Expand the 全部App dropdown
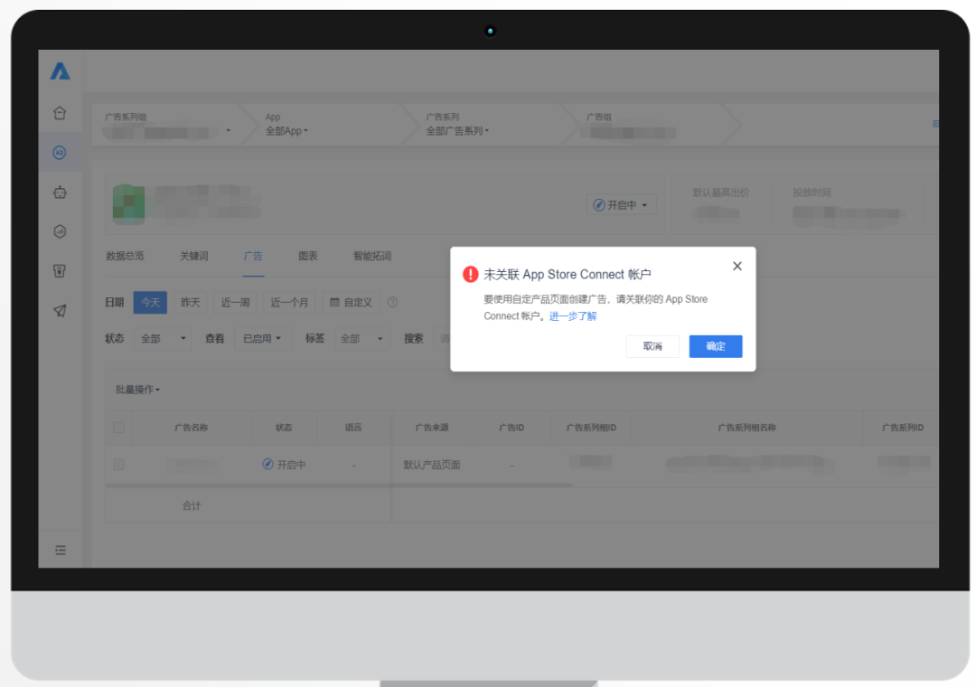This screenshot has width=976, height=687. 286,131
